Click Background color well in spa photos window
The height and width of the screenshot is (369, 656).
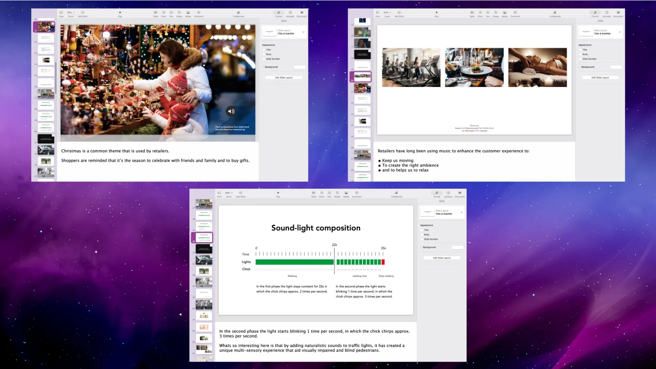pos(616,67)
